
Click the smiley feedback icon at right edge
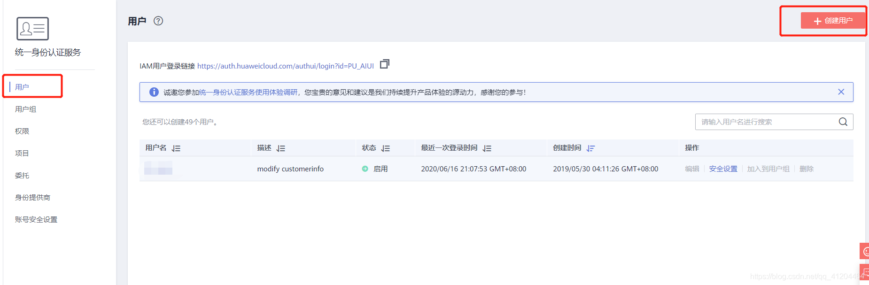(x=865, y=251)
